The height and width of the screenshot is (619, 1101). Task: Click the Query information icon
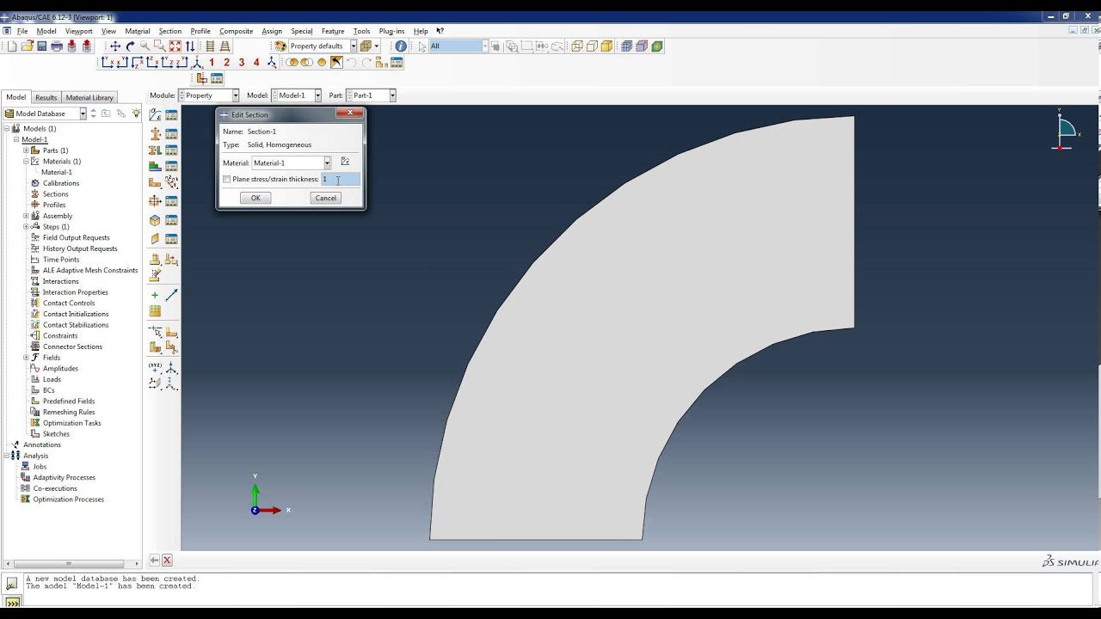pos(401,46)
